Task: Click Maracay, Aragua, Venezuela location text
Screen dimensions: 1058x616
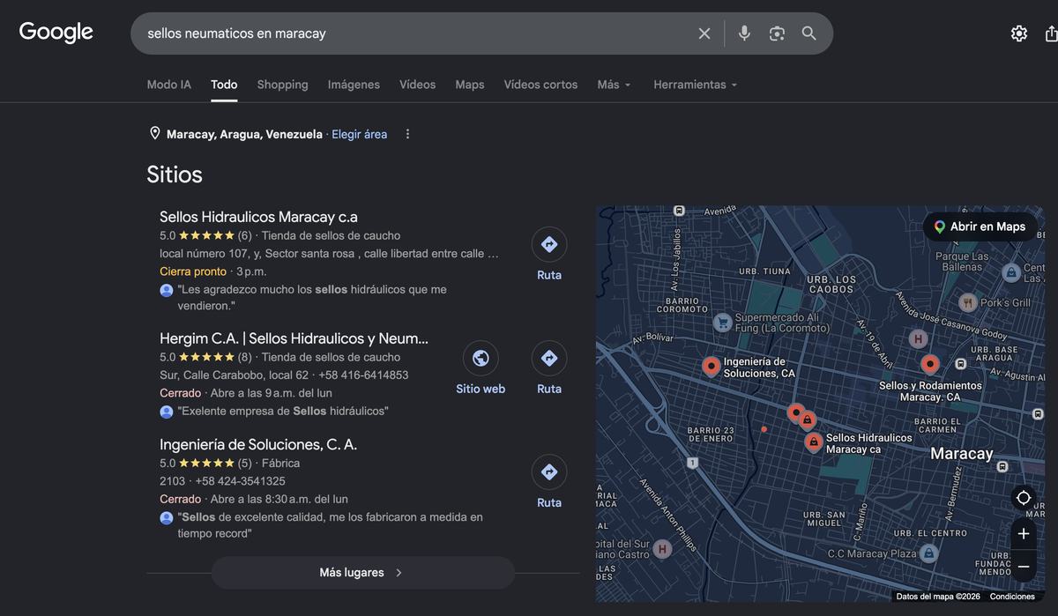Action: click(244, 134)
